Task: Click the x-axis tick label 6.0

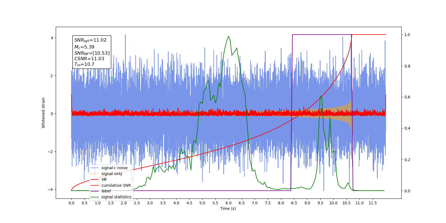Action: [x=229, y=203]
